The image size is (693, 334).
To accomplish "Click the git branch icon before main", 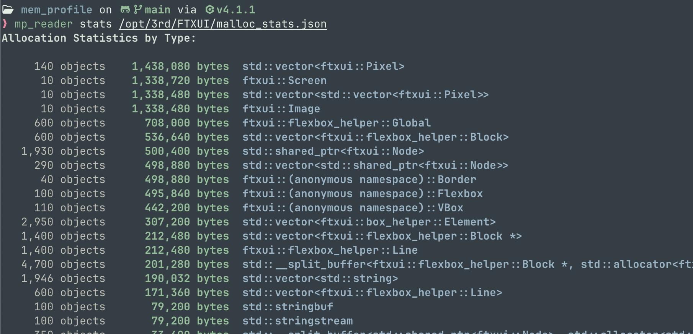I will click(x=137, y=10).
